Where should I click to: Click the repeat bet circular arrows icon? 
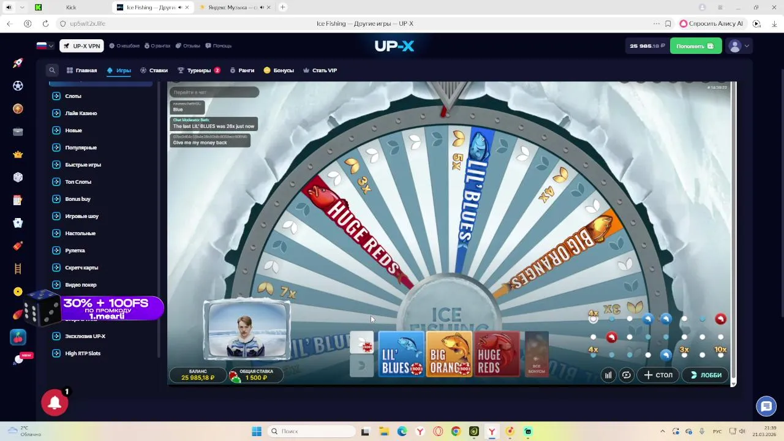click(626, 375)
